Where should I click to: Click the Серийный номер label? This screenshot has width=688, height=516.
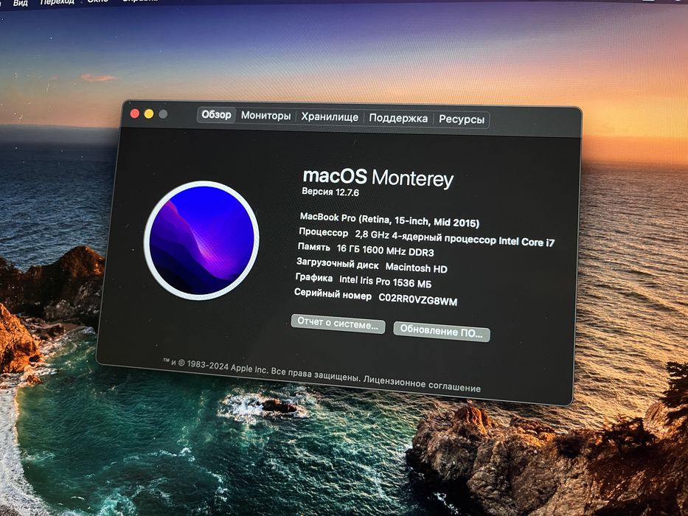point(333,294)
